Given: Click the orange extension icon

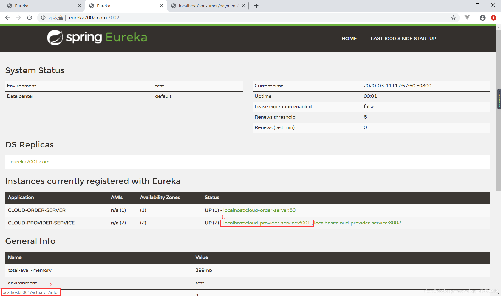Looking at the screenshot, I should (494, 18).
